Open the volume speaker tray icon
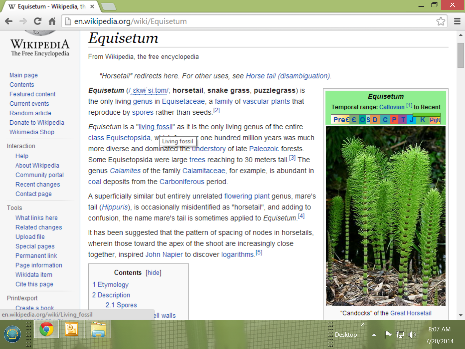 click(412, 335)
